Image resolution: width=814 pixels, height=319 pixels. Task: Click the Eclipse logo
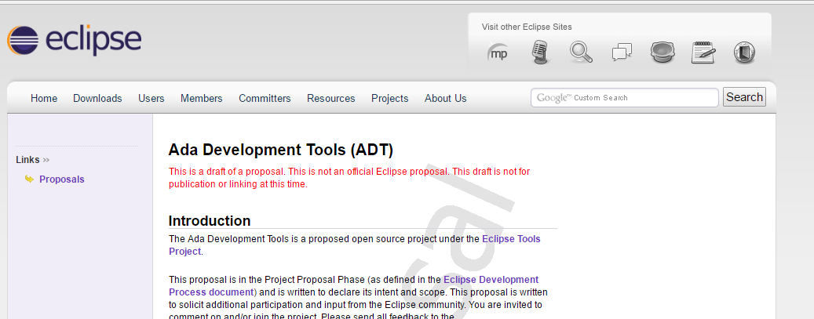click(x=75, y=40)
